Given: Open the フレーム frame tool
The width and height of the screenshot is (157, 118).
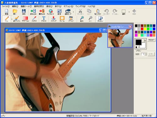Looking at the screenshot, I should tap(62, 19).
